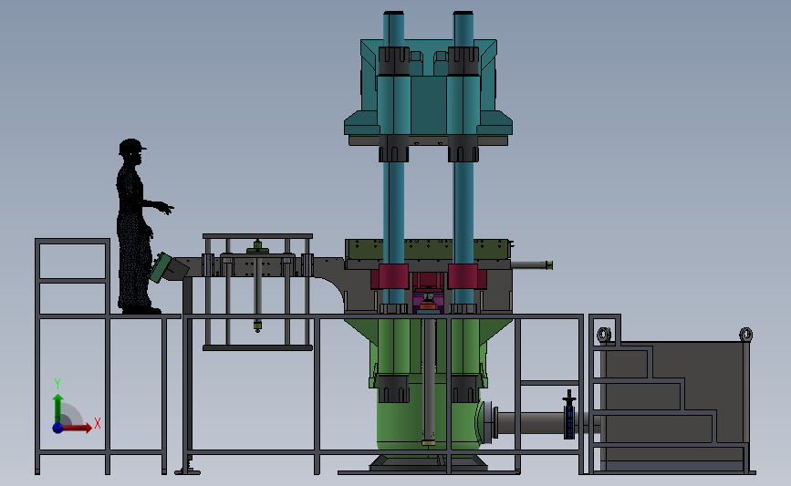The width and height of the screenshot is (791, 486).
Task: Select the long vertical rod under the press
Action: (x=429, y=381)
